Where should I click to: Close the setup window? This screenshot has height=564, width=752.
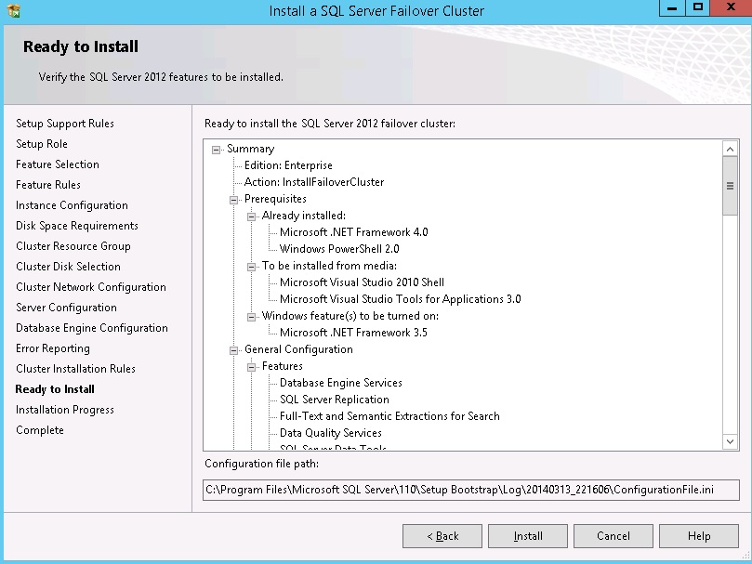731,8
